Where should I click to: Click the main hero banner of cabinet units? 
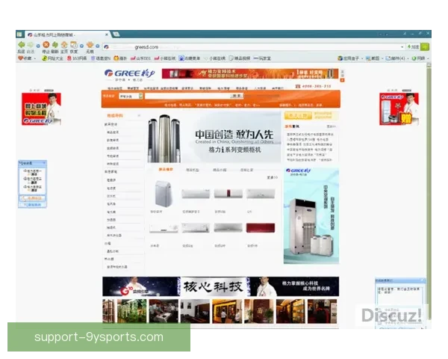click(x=214, y=138)
